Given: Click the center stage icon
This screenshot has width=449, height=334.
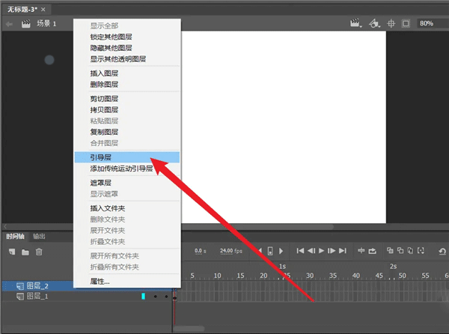Looking at the screenshot, I should [x=391, y=24].
